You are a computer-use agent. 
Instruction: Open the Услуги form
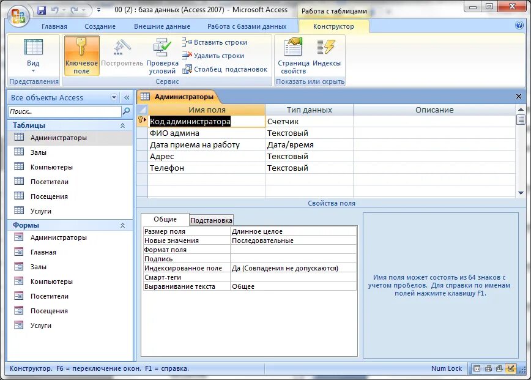tap(70, 326)
